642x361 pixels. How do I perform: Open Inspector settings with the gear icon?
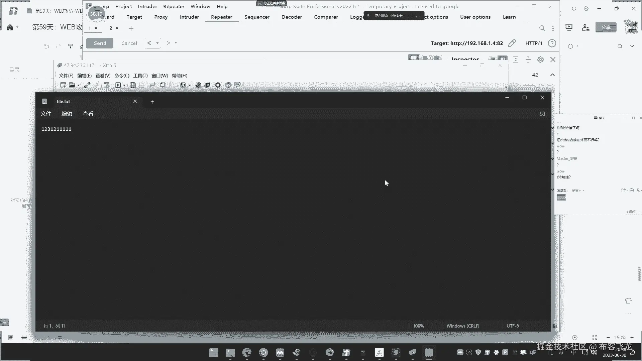click(x=540, y=59)
